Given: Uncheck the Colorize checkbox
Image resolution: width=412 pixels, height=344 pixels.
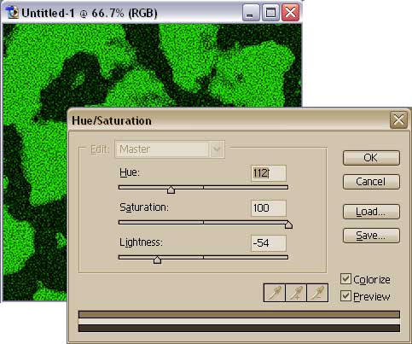Looking at the screenshot, I should (345, 279).
